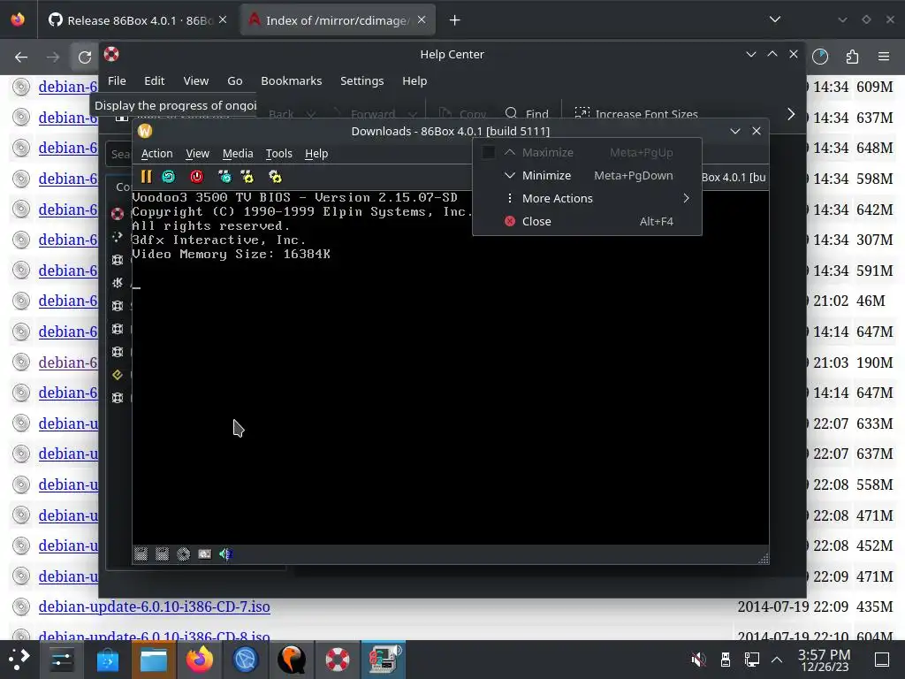Viewport: 905px width, 679px height.
Task: Open System Settings from taskbar
Action: pyautogui.click(x=61, y=660)
